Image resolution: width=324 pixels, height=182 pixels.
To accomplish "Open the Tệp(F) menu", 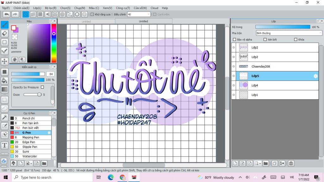I will coord(6,8).
